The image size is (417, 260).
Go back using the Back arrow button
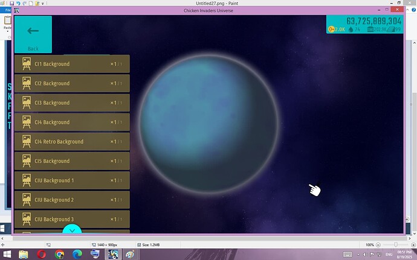33,34
